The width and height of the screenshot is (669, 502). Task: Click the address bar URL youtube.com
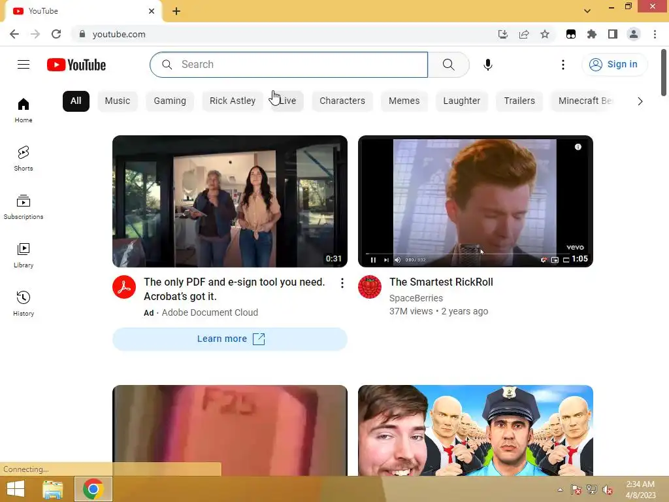[x=119, y=34]
